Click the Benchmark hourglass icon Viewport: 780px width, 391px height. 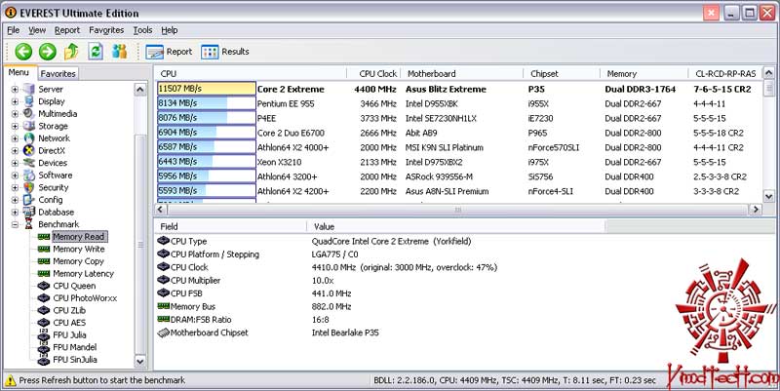coord(29,224)
